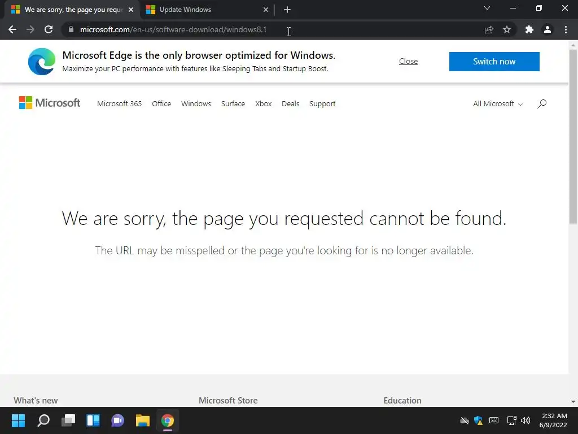
Task: Open the tab search chevron
Action: [x=487, y=8]
